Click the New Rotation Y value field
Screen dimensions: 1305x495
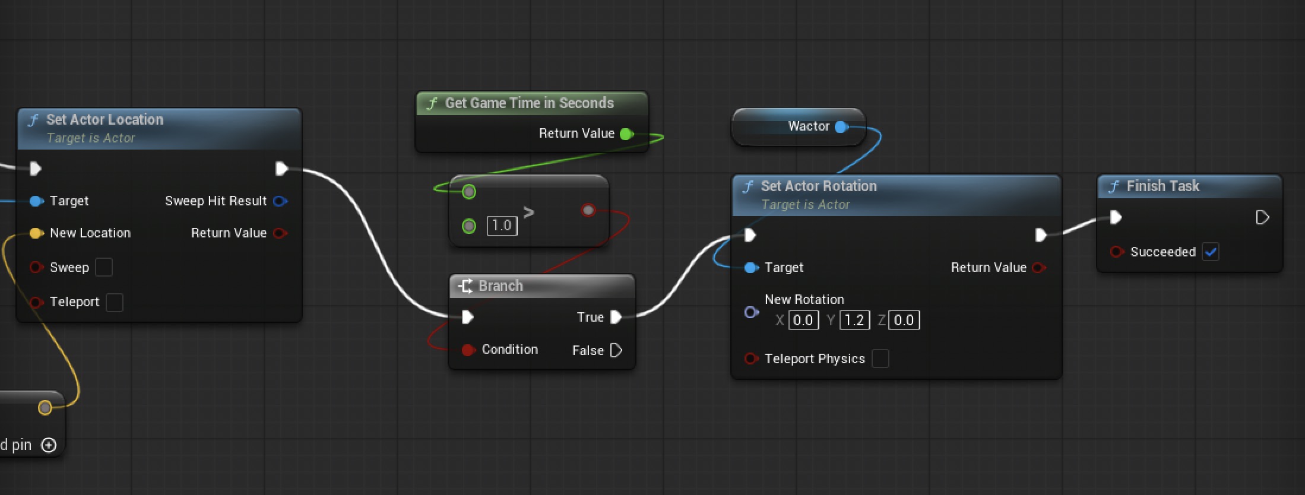pos(854,321)
